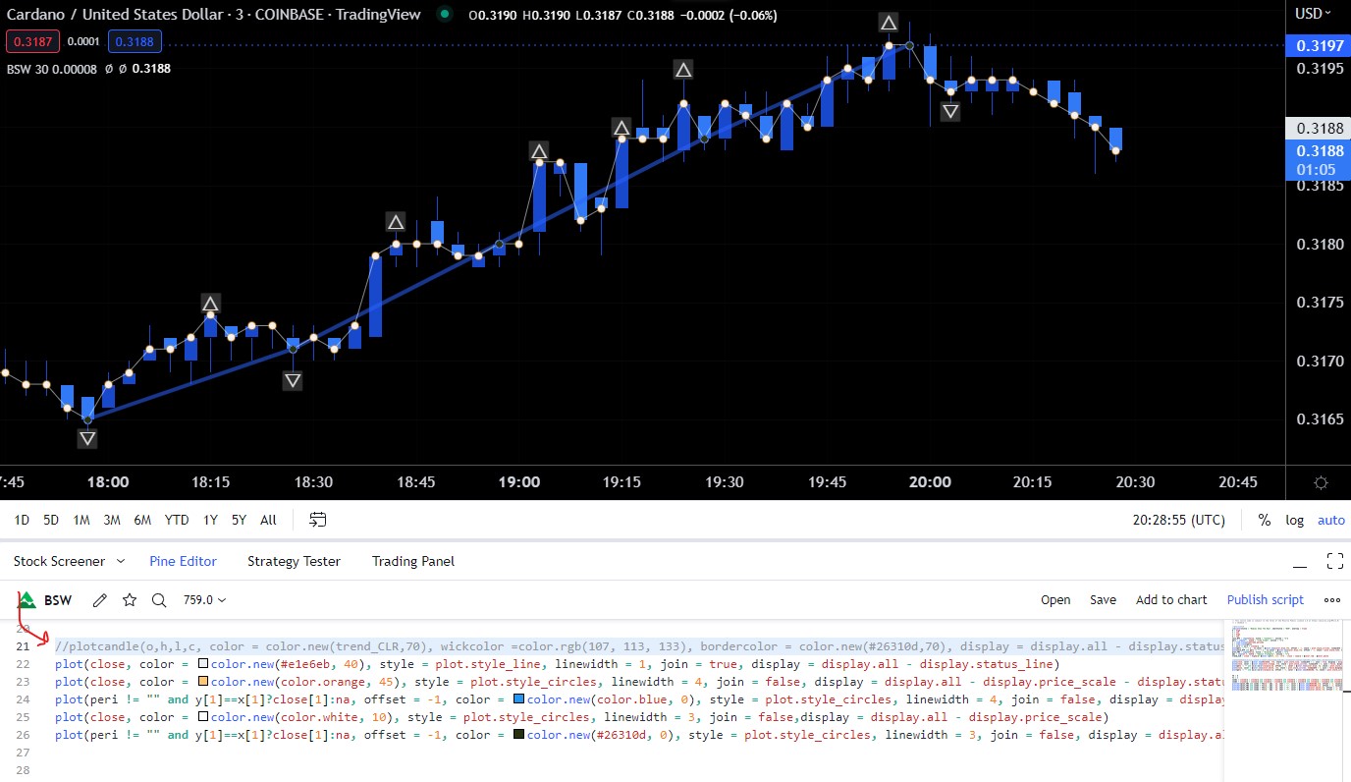This screenshot has width=1351, height=782.
Task: Click the Add to chart button
Action: coord(1171,600)
